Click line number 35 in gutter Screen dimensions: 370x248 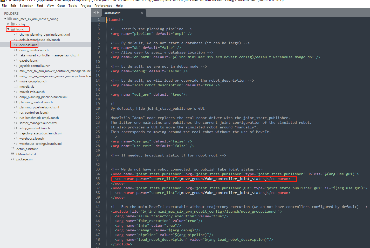pyautogui.click(x=98, y=179)
